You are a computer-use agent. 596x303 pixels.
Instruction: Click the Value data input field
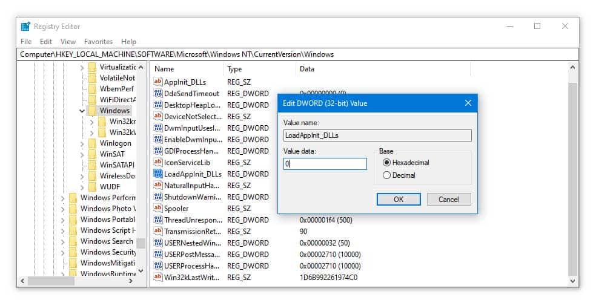325,164
